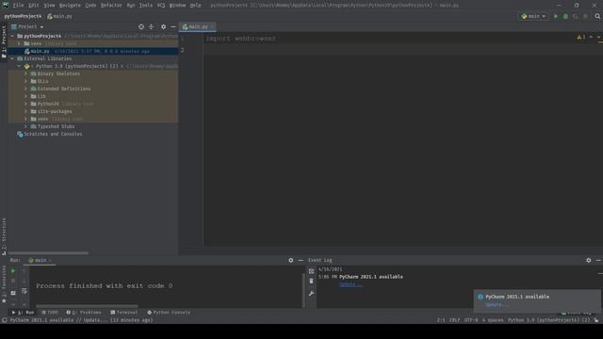Viewport: 603px width, 339px height.
Task: Hide the Run tool window
Action: point(301,260)
